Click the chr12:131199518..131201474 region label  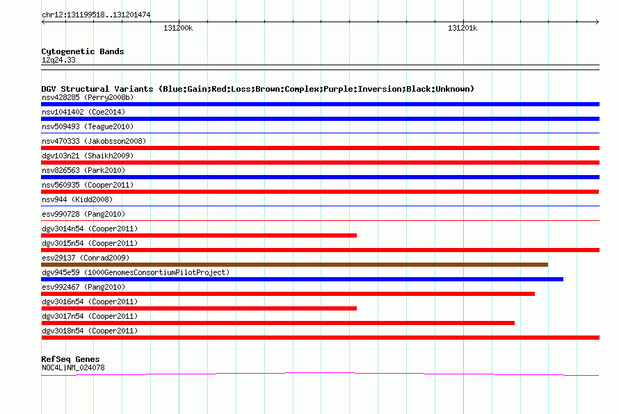[x=96, y=15]
